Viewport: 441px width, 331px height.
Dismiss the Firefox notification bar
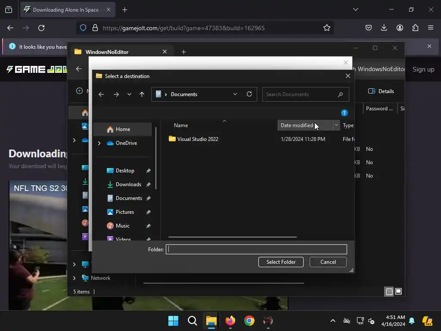point(429,46)
